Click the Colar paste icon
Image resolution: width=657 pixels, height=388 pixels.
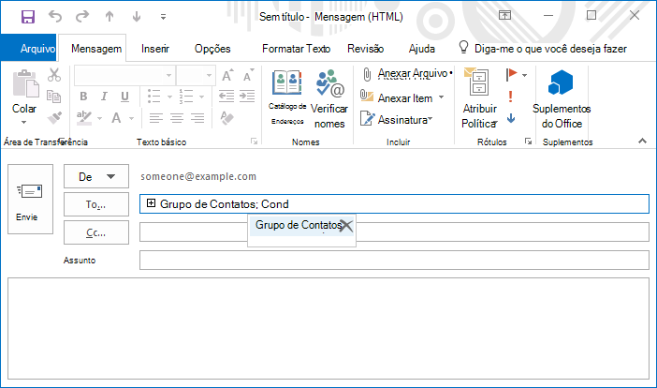pyautogui.click(x=25, y=83)
